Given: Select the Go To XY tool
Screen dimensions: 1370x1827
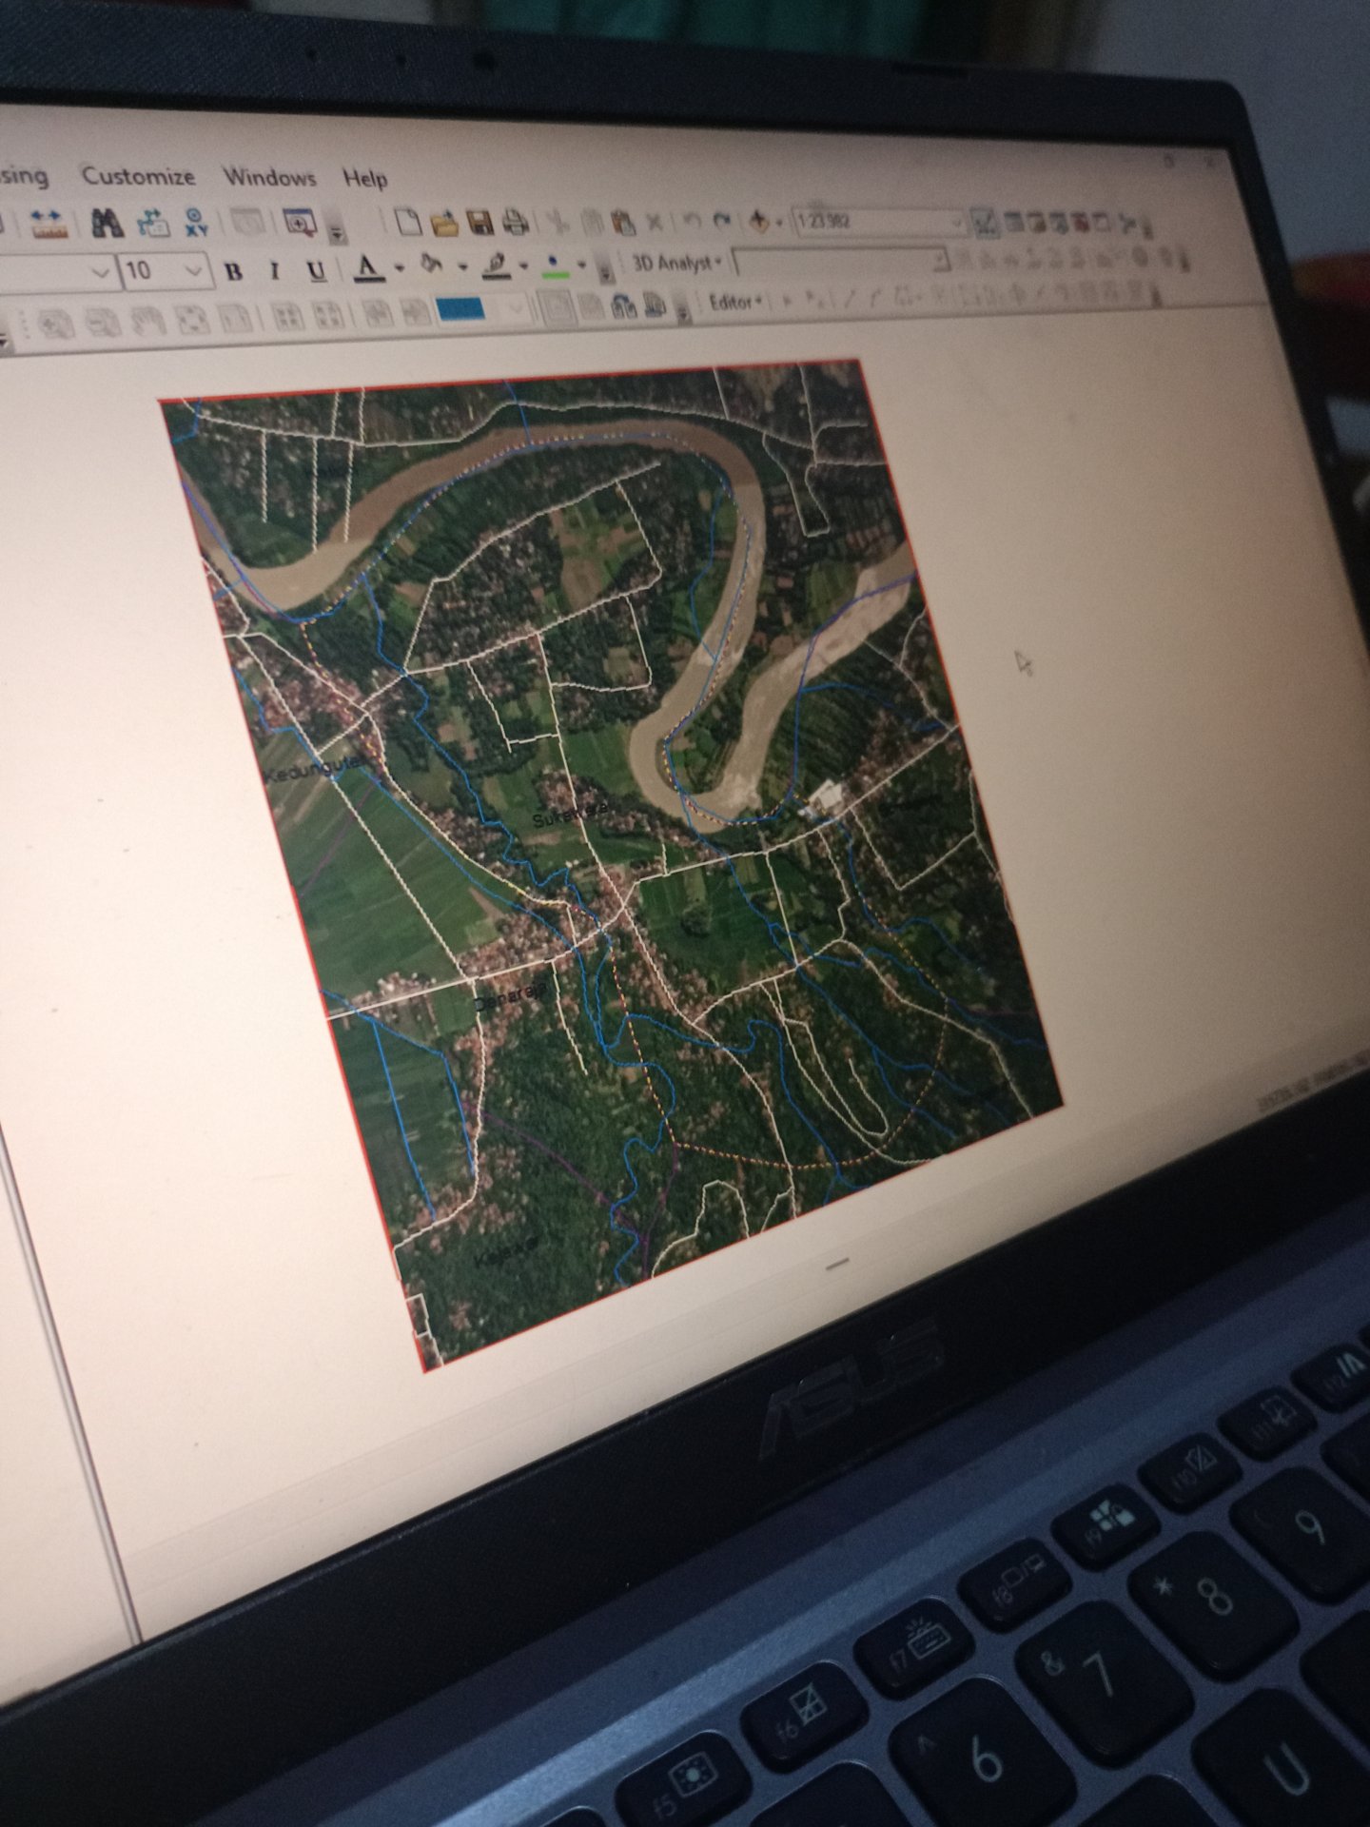Looking at the screenshot, I should 196,224.
